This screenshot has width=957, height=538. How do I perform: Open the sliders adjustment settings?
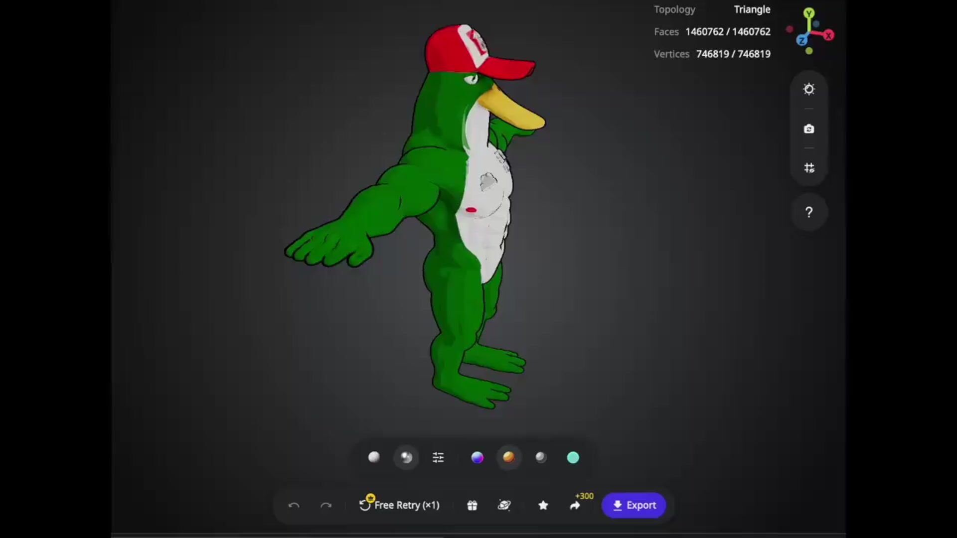[x=438, y=457]
